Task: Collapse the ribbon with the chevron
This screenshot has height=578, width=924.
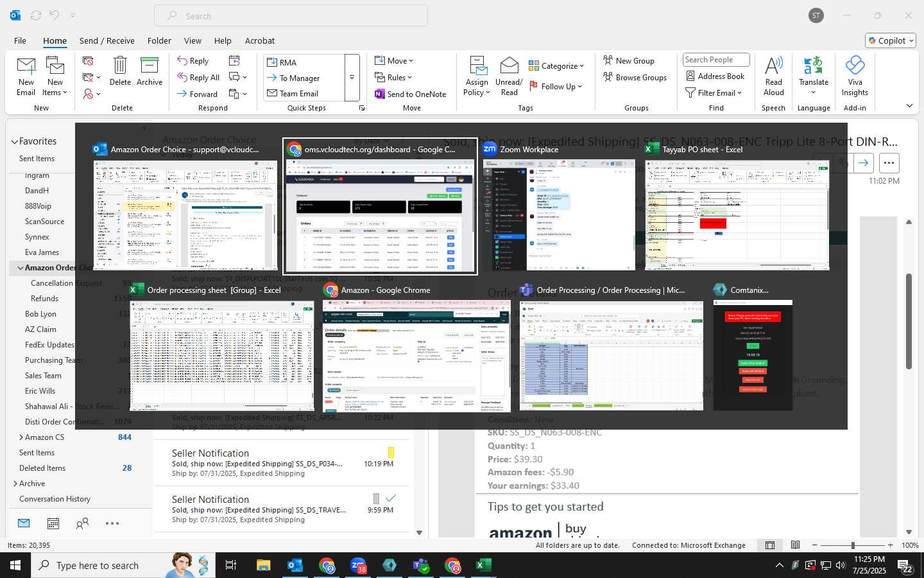Action: (x=909, y=106)
